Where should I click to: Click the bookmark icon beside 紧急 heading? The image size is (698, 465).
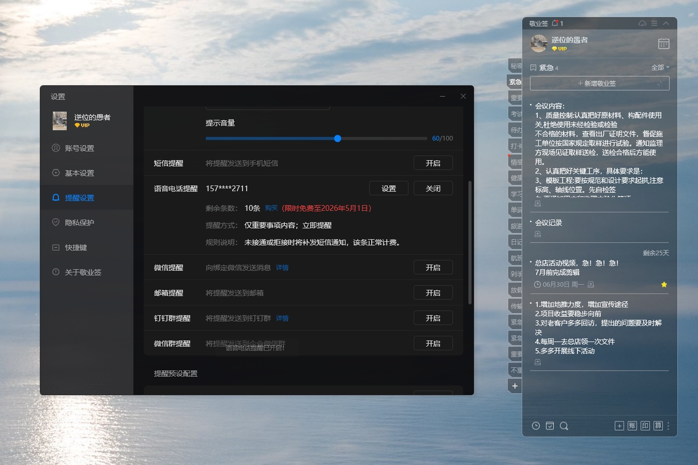pos(534,68)
